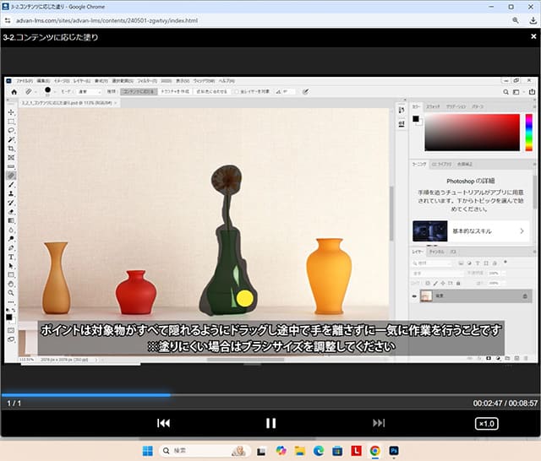The height and width of the screenshot is (461, 541).
Task: Select the Spot Healing Brush tool
Action: pos(11,176)
